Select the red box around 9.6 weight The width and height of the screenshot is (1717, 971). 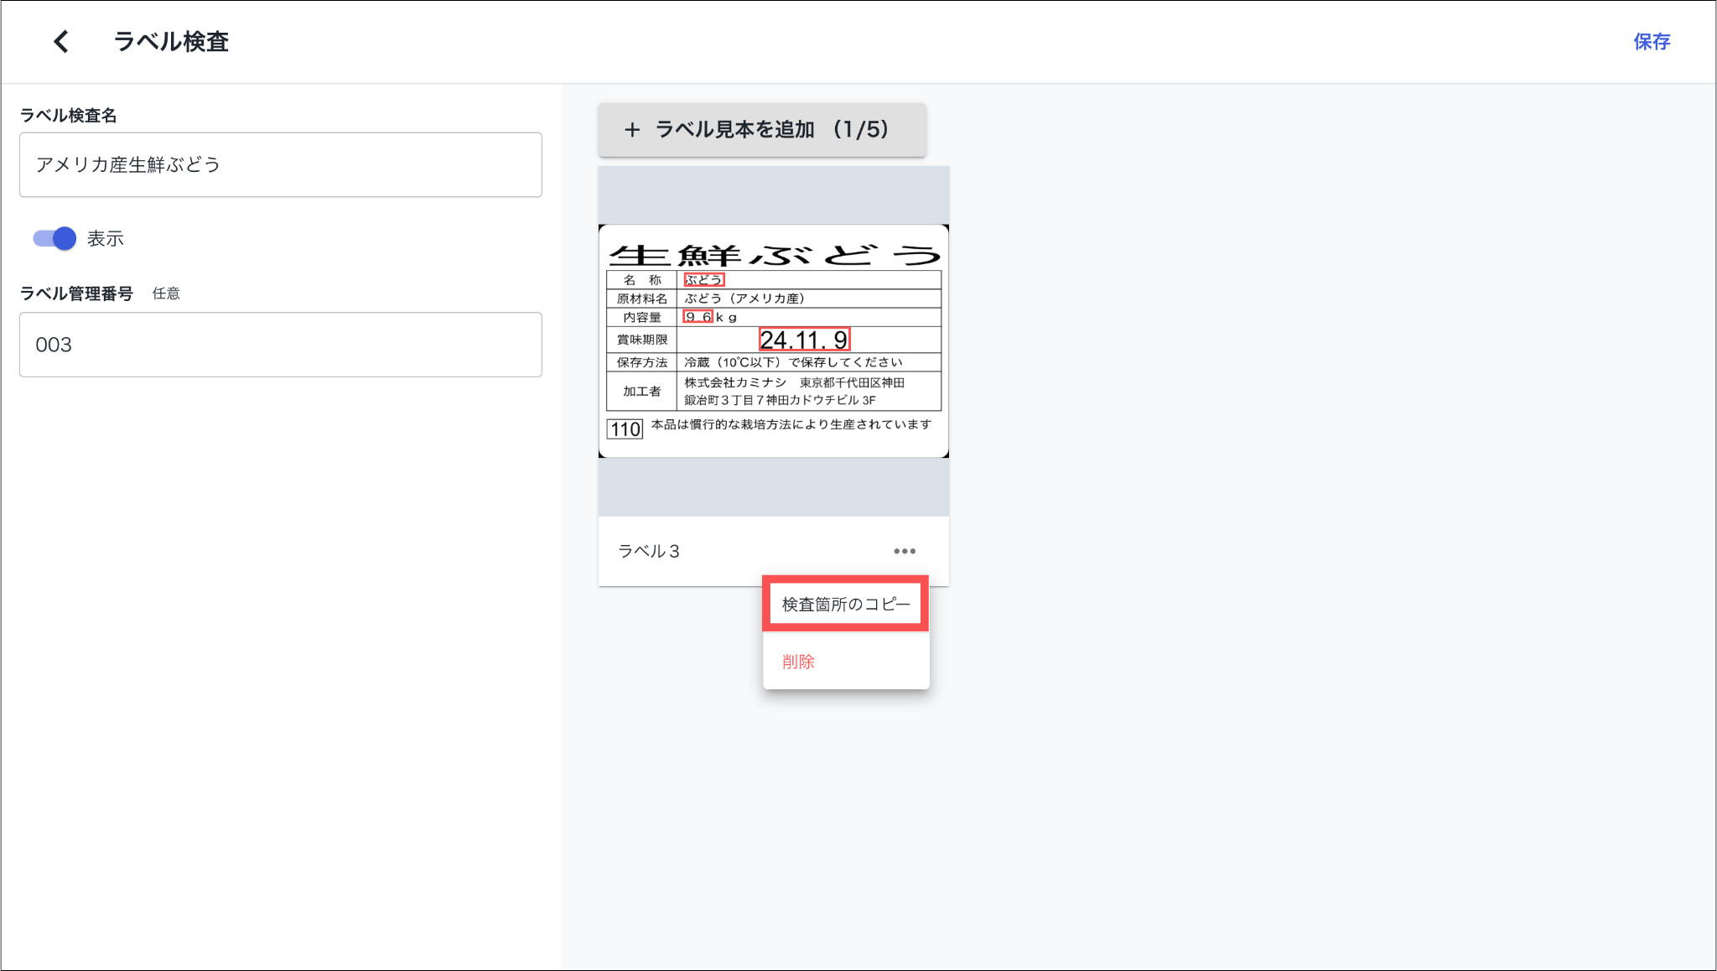tap(698, 317)
